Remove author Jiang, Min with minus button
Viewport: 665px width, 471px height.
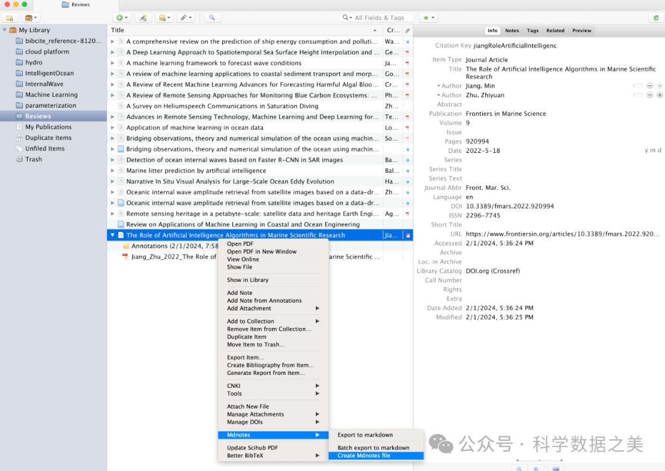click(650, 86)
